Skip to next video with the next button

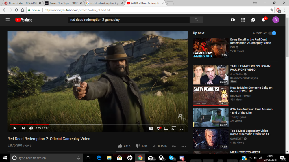coord(23,128)
